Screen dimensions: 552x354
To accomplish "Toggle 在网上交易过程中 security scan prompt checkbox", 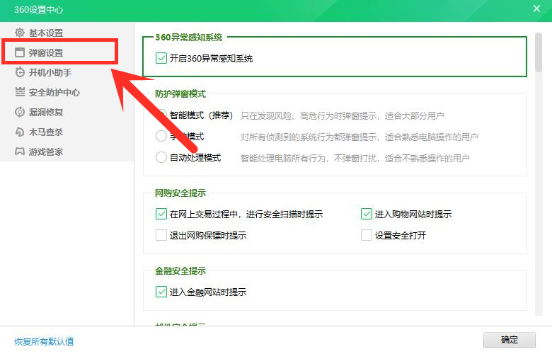I will point(161,214).
